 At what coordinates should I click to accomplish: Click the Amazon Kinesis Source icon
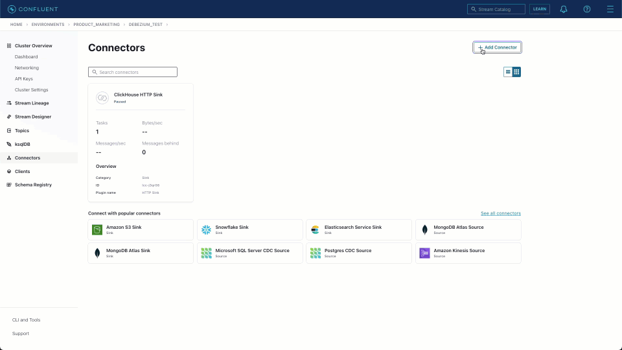coord(425,253)
